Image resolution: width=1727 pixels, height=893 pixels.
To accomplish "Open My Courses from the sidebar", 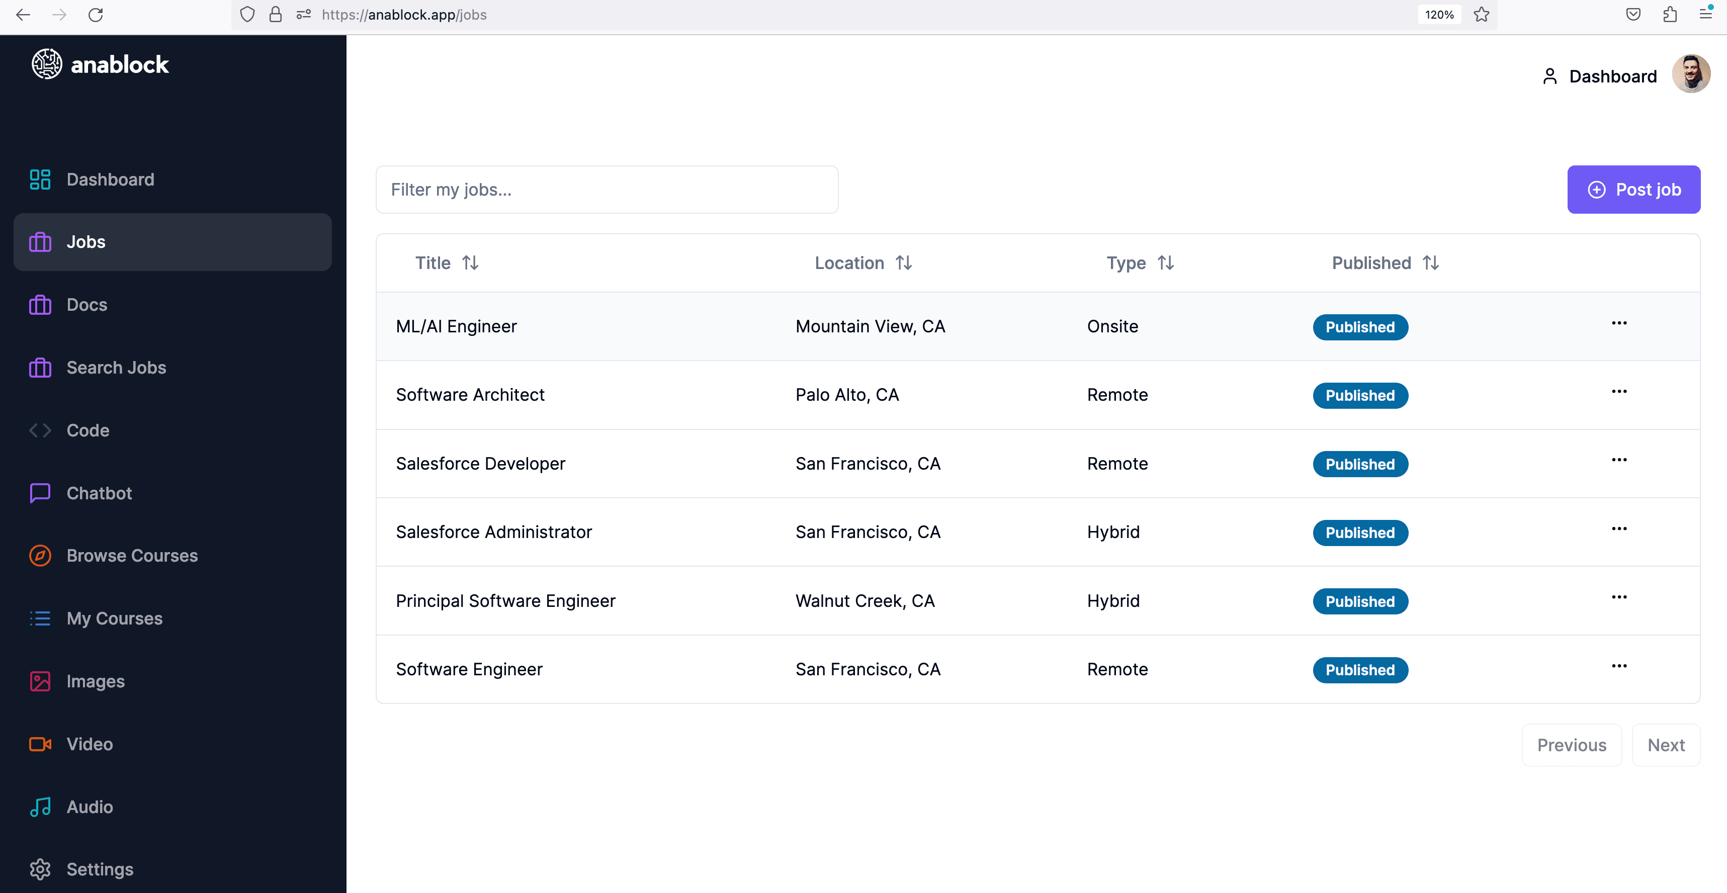I will coord(114,618).
